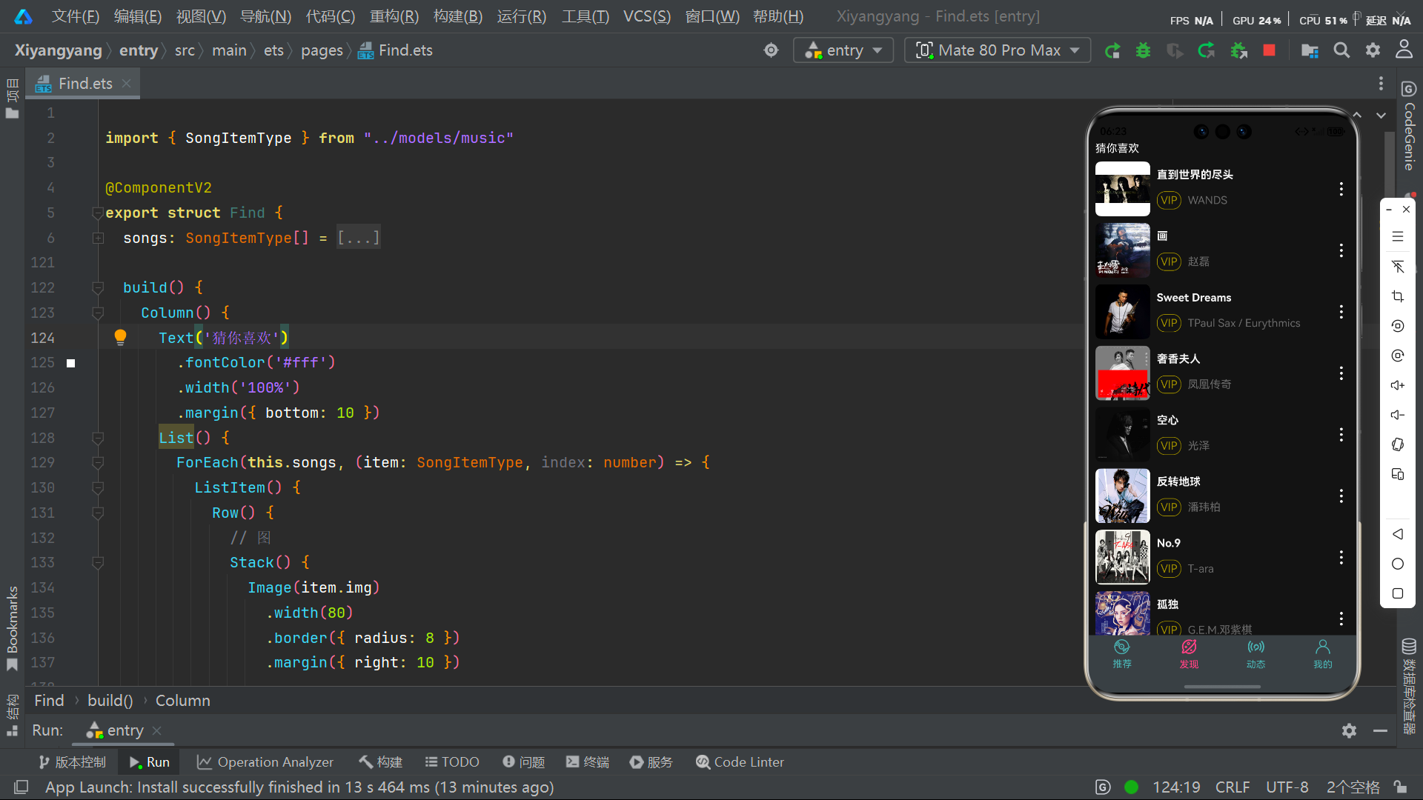The image size is (1423, 800).
Task: Click the yellow lightbulb quick-fix icon
Action: pos(120,338)
